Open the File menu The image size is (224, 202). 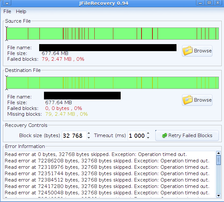(7, 12)
